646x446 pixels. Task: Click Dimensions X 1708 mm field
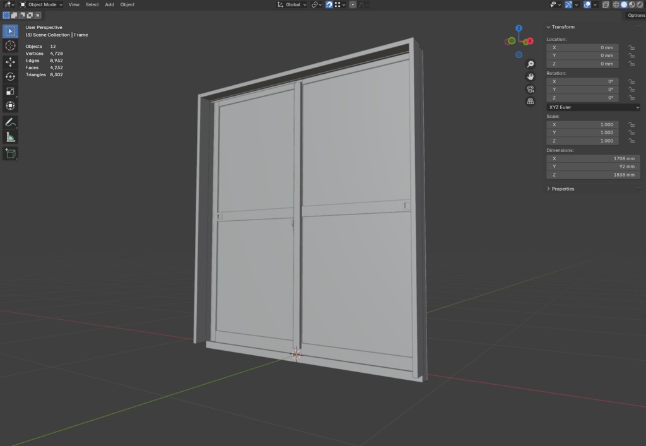click(593, 158)
